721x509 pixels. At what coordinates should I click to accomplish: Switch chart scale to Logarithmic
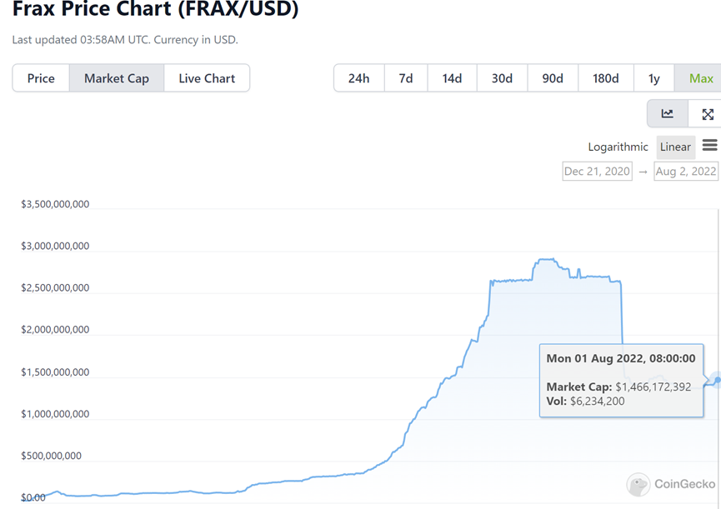click(x=618, y=147)
